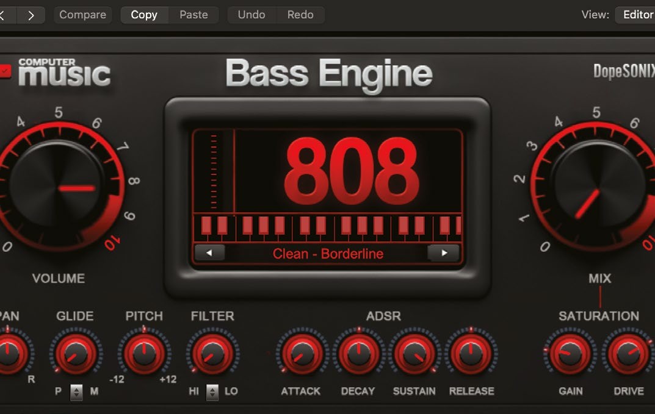Click the PAN knob
The image size is (655, 414).
click(x=9, y=354)
